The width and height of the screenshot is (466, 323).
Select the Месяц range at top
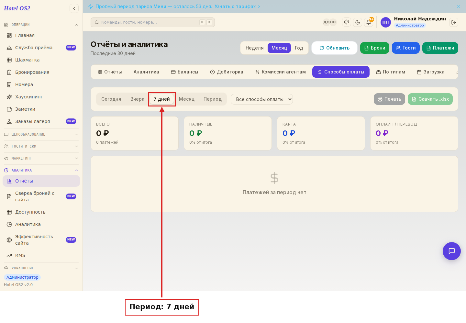[x=279, y=48]
